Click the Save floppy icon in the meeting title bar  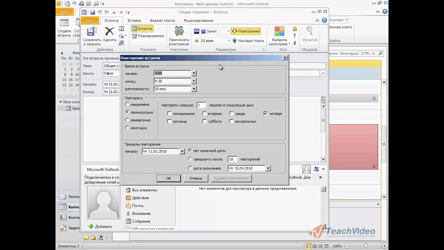(x=92, y=12)
